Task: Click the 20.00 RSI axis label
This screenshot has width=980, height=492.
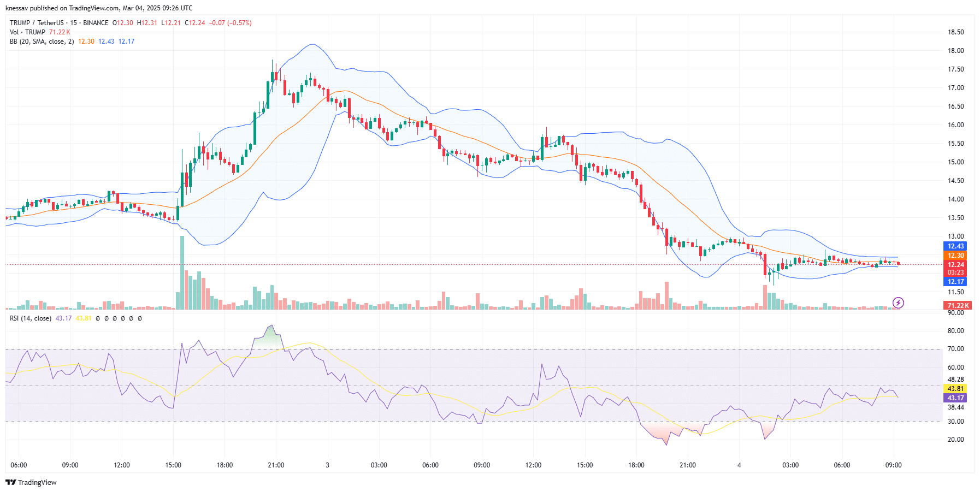Action: 955,440
